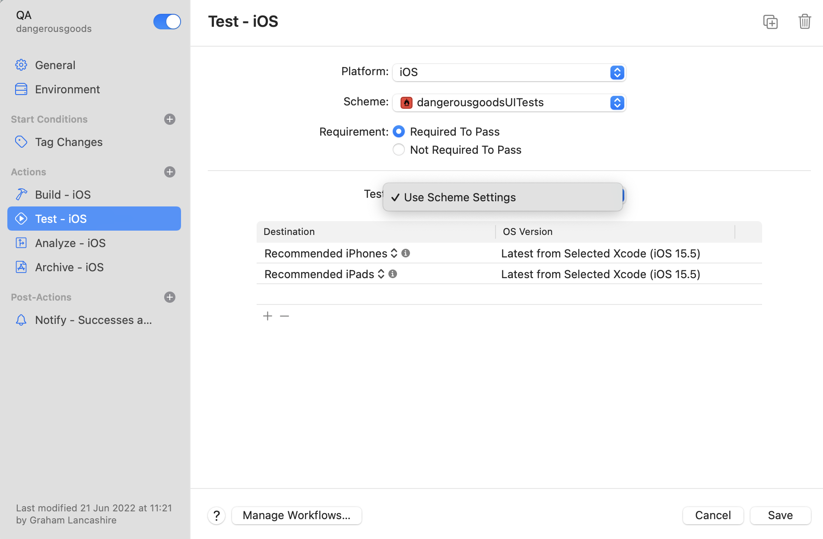The width and height of the screenshot is (823, 539).
Task: Select Build - iOS action
Action: 94,194
